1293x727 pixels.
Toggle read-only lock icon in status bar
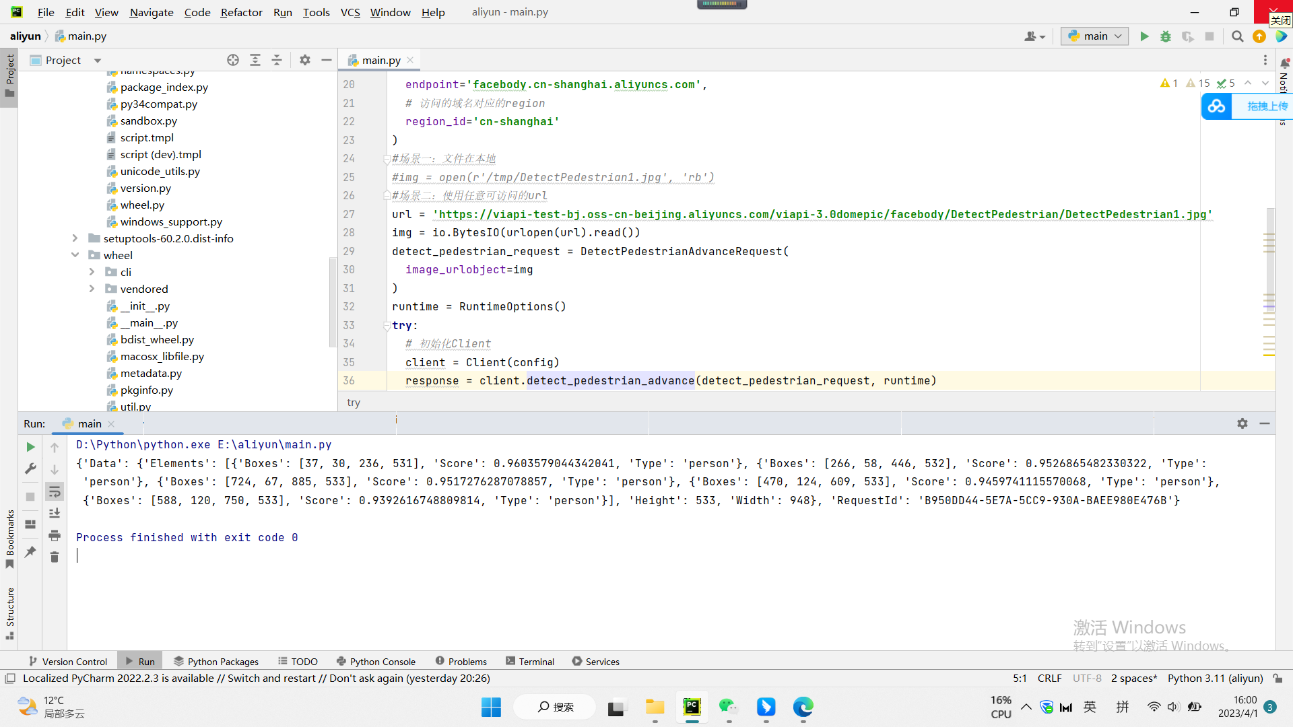pyautogui.click(x=1278, y=679)
